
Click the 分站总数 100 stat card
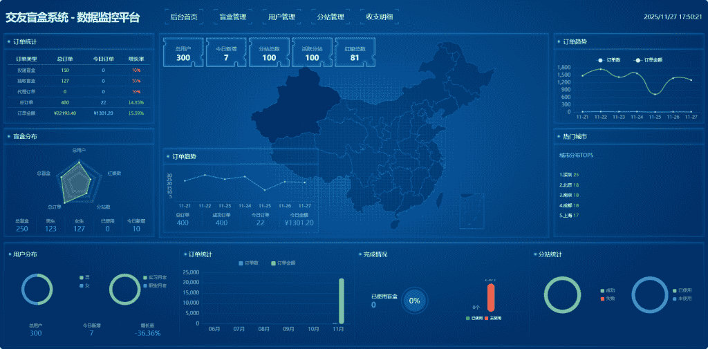(269, 53)
